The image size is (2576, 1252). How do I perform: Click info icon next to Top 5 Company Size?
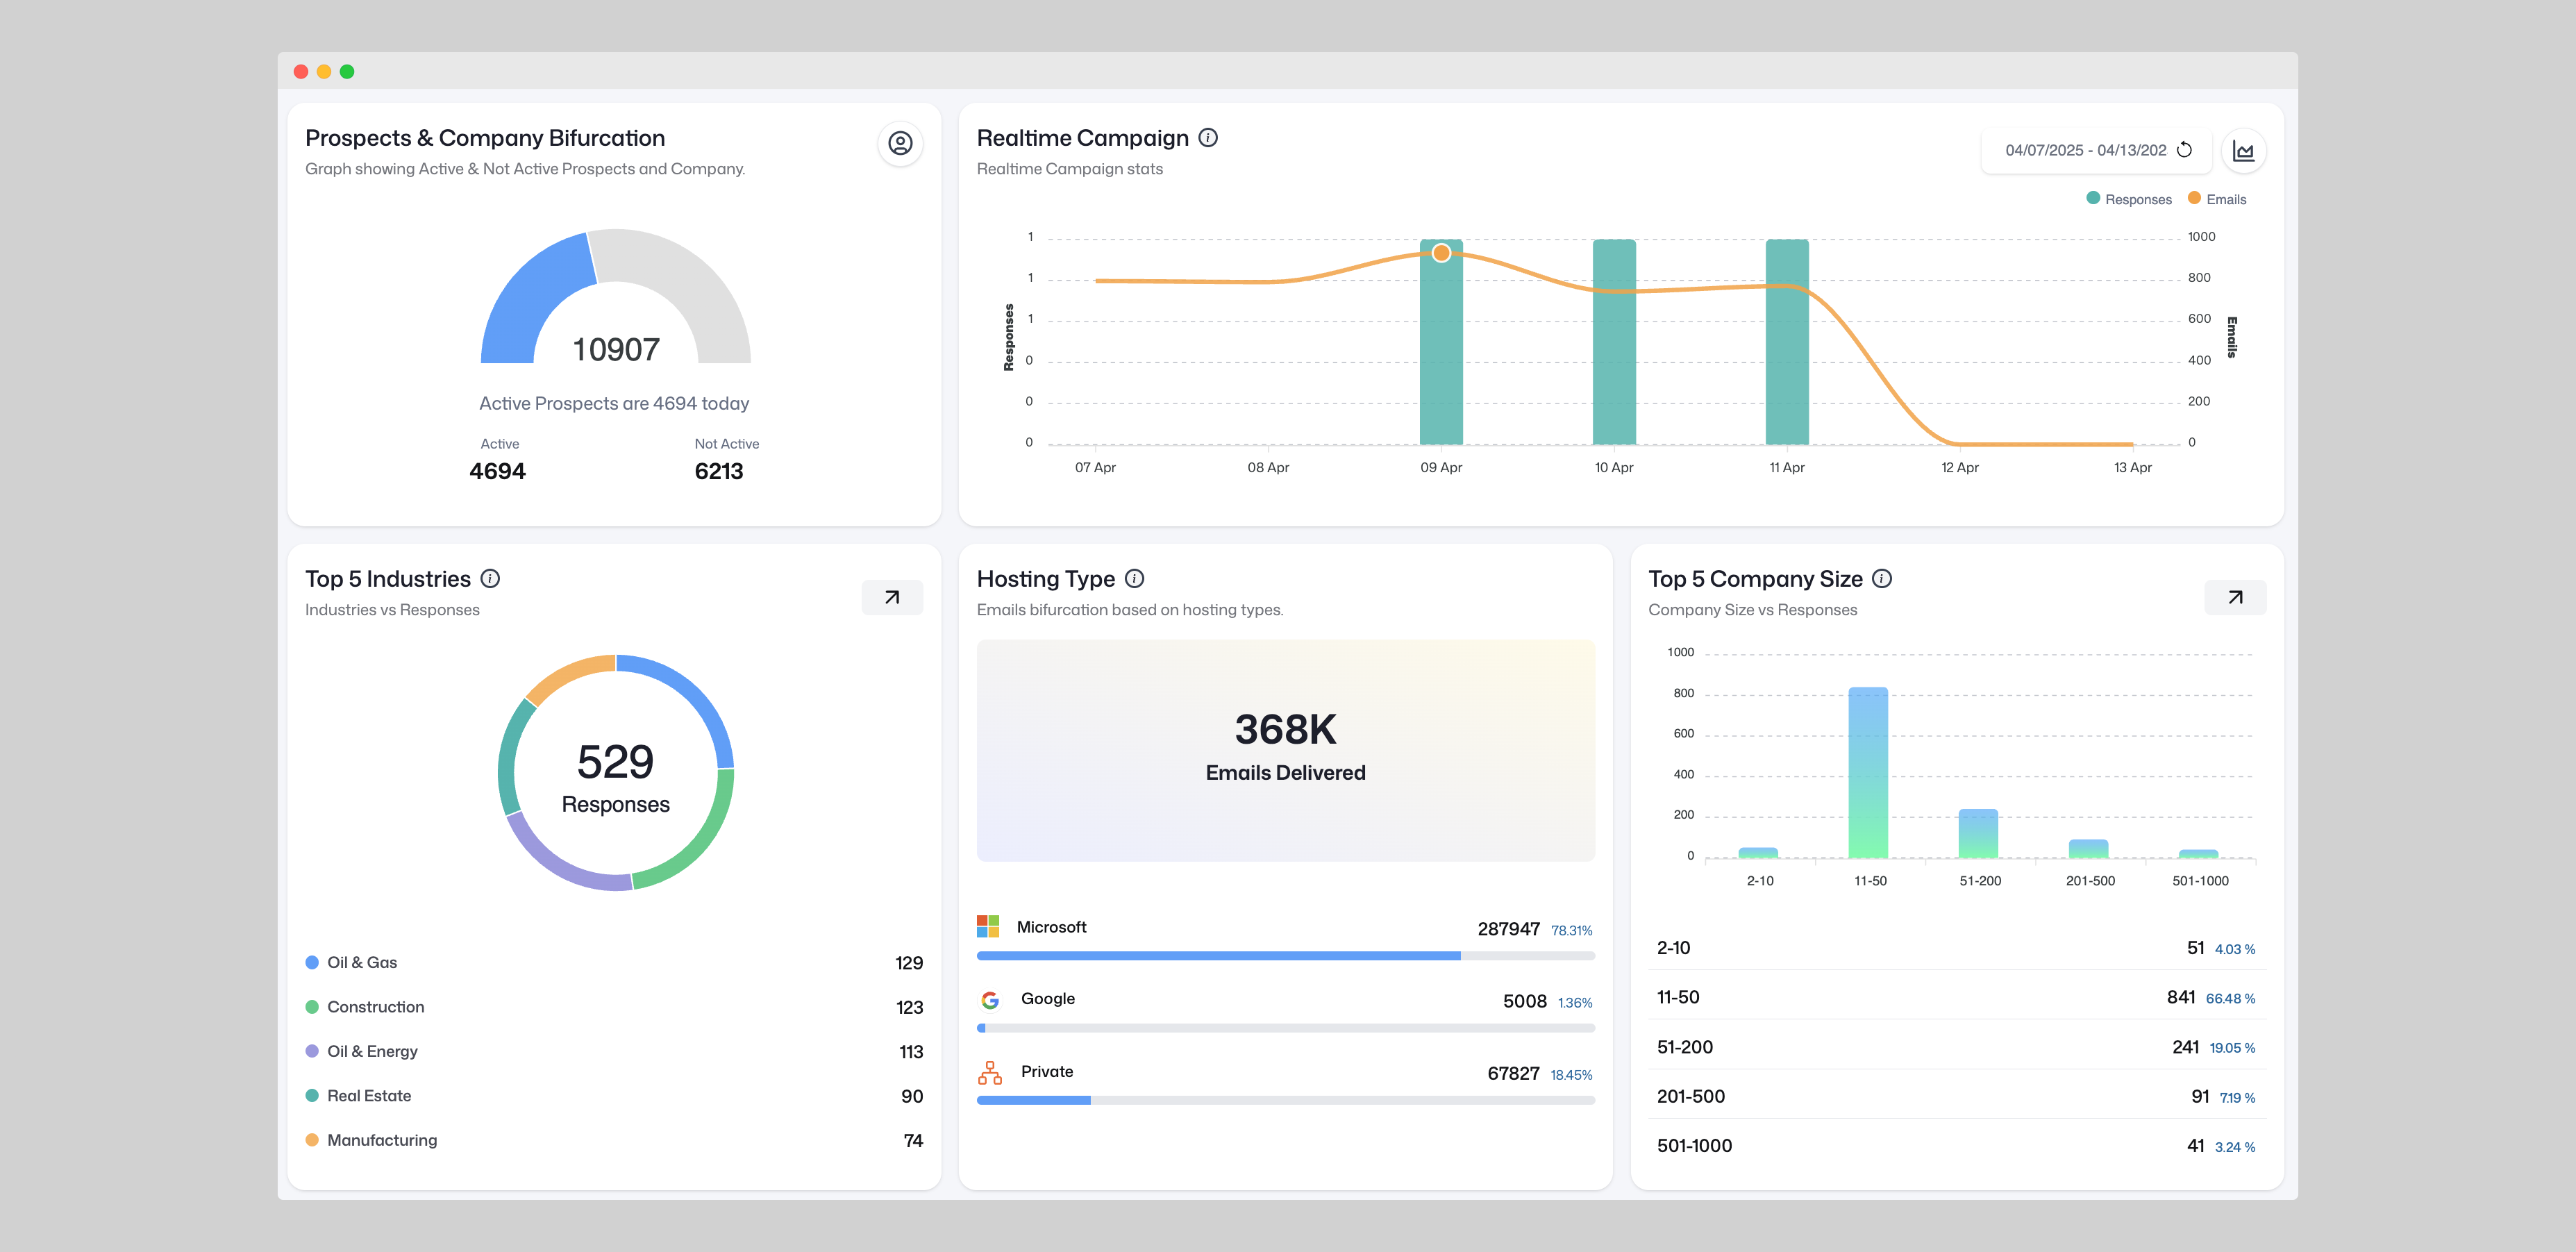tap(1882, 579)
